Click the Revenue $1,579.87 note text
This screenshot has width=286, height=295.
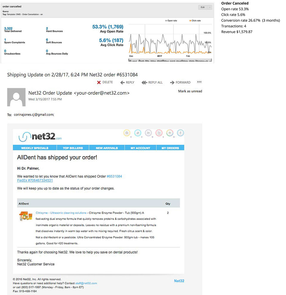point(237,32)
